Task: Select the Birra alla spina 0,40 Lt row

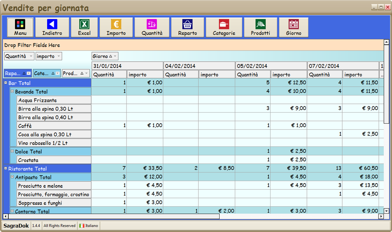Action: point(54,117)
